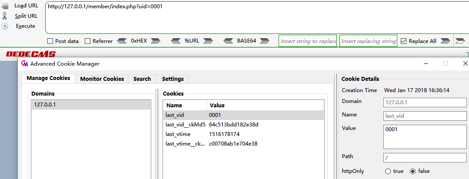Click the left arrow beside BASE64
The width and height of the screenshot is (469, 179).
pos(228,41)
